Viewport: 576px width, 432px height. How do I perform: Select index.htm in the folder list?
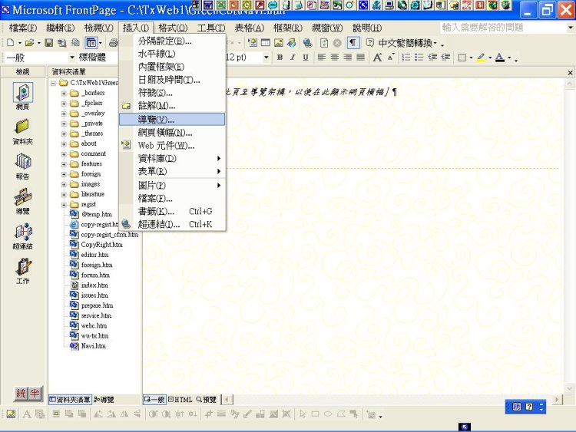[94, 285]
